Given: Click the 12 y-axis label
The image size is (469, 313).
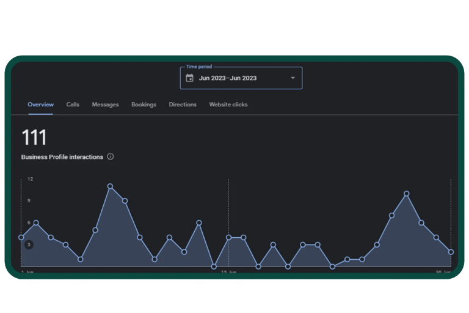Looking at the screenshot, I should click(x=30, y=179).
